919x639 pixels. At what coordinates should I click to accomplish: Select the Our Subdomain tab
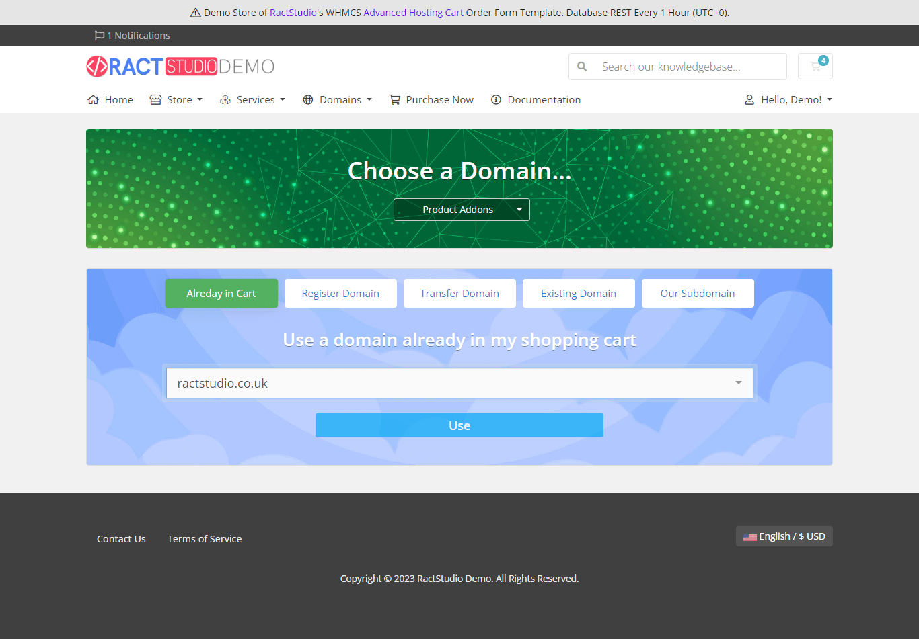coord(698,293)
